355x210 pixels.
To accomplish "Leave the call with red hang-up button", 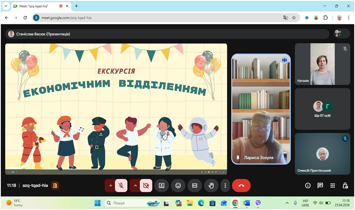I will tap(241, 186).
